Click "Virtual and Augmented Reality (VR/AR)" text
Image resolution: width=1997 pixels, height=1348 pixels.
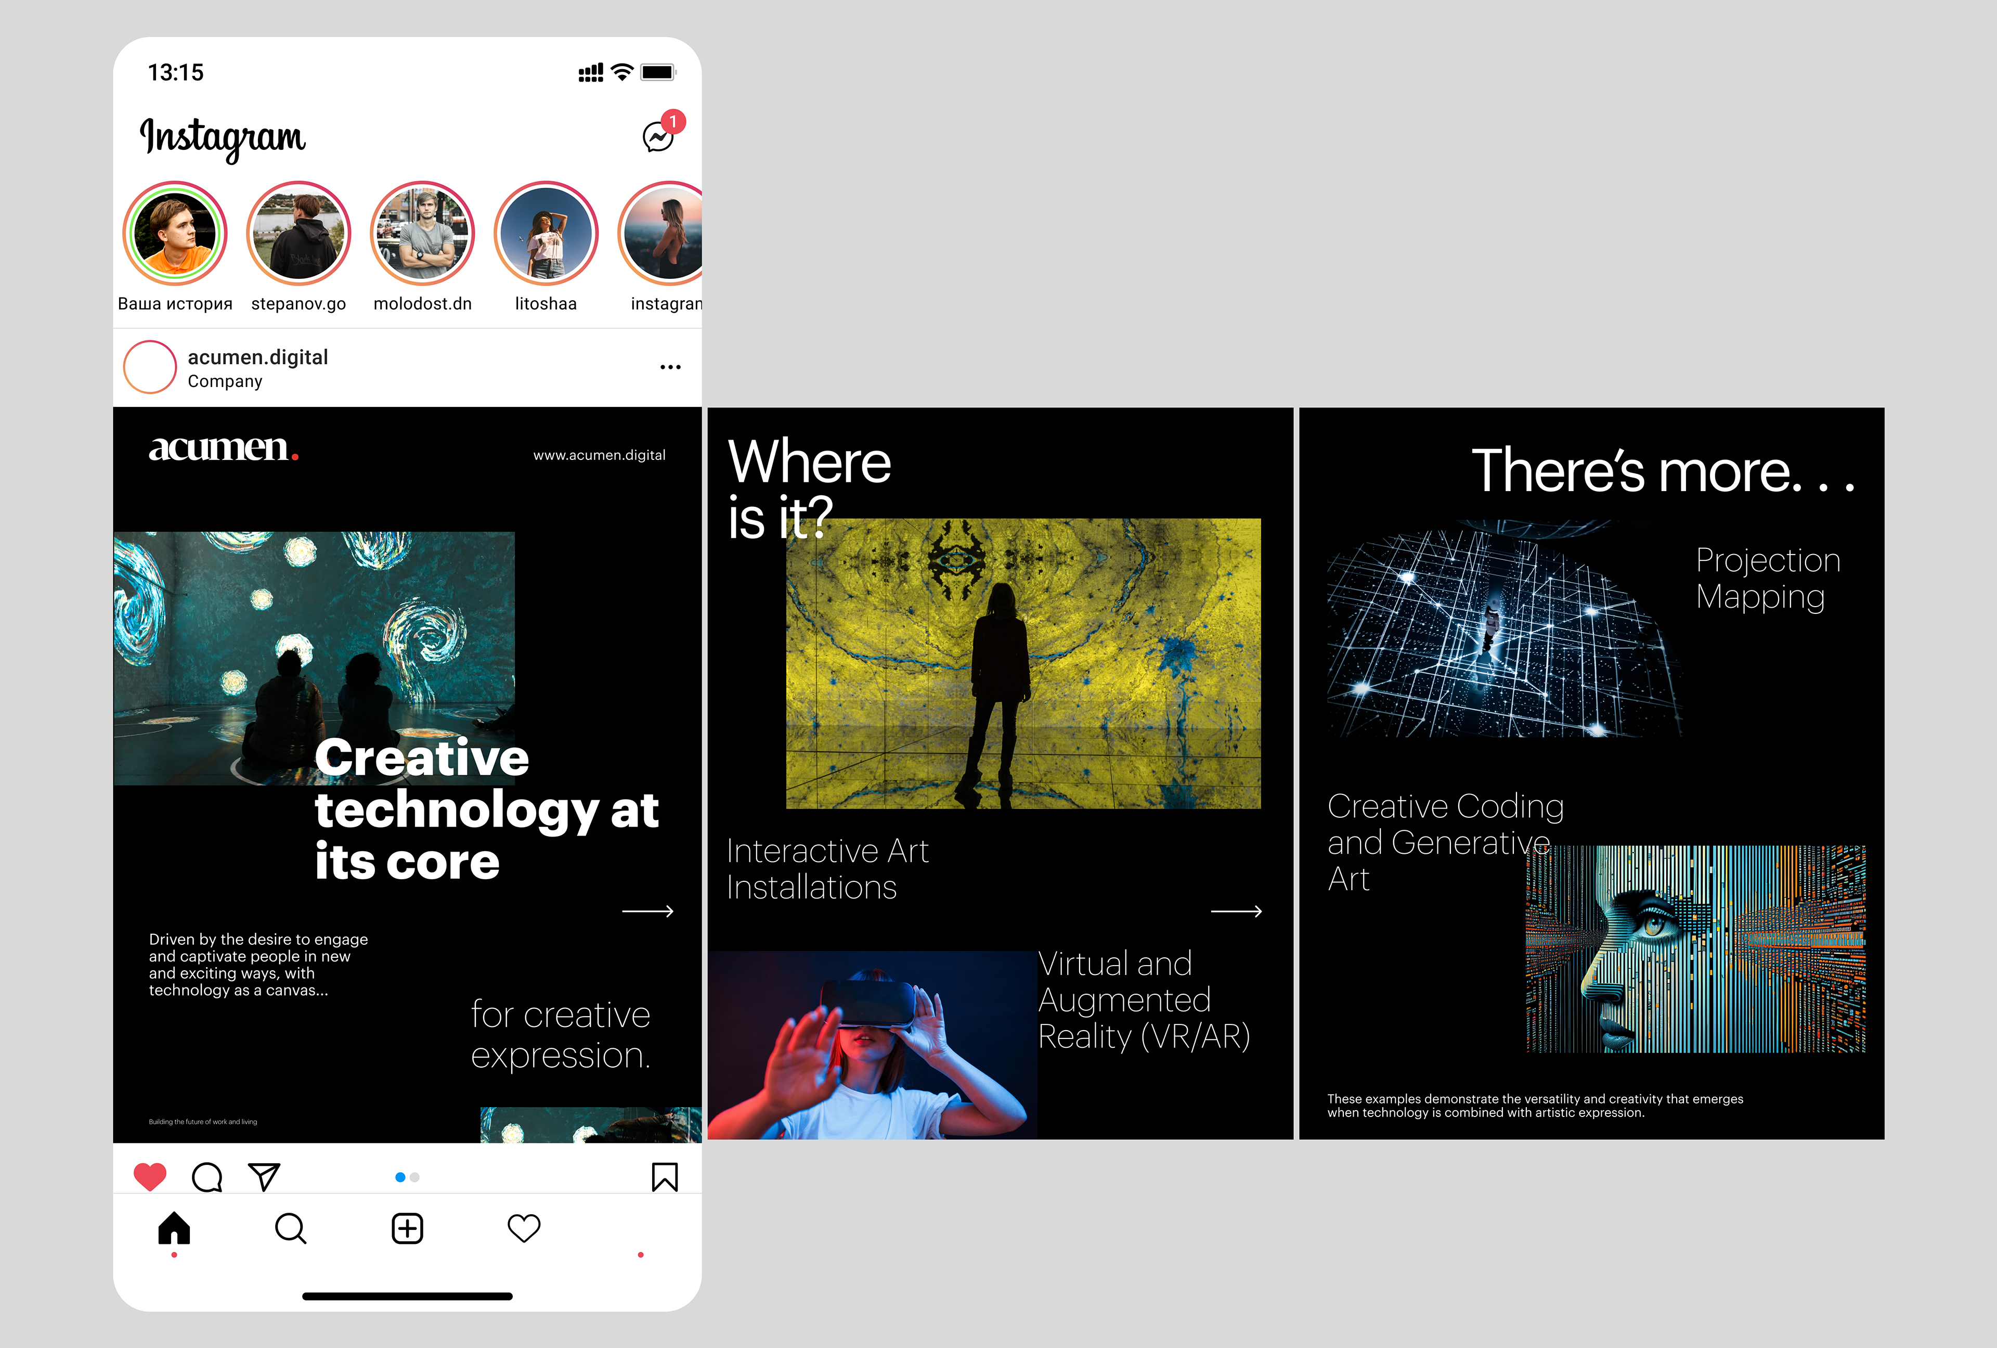click(x=1144, y=1000)
